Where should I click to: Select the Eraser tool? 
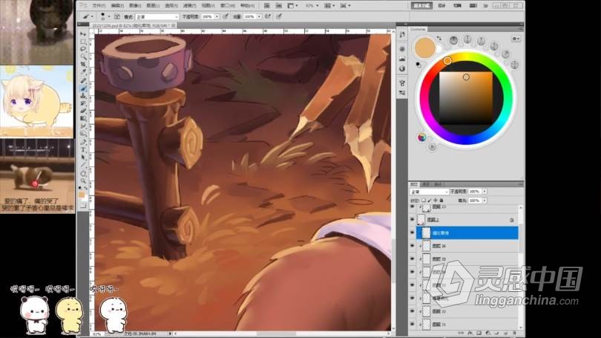coord(83,111)
